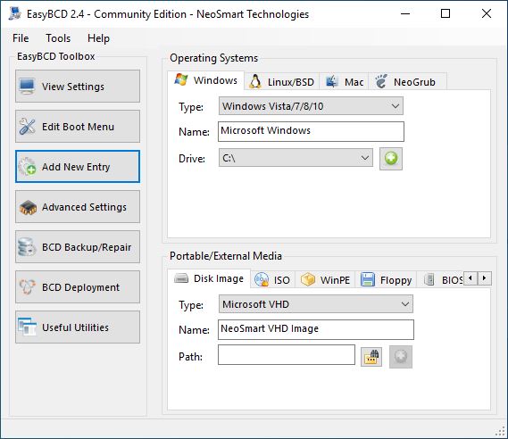Expand the Windows version Type dropdown
The height and width of the screenshot is (439, 508).
[311, 106]
